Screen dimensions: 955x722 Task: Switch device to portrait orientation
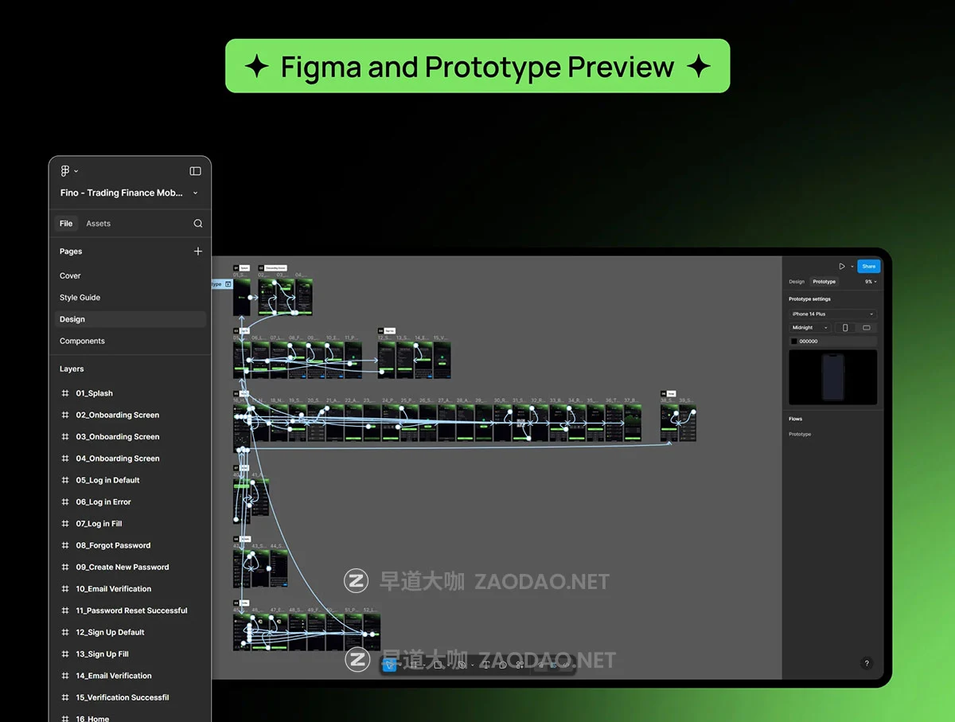pyautogui.click(x=844, y=328)
